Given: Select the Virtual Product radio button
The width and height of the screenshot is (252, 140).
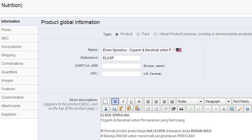Looking at the screenshot, I should [x=155, y=34].
